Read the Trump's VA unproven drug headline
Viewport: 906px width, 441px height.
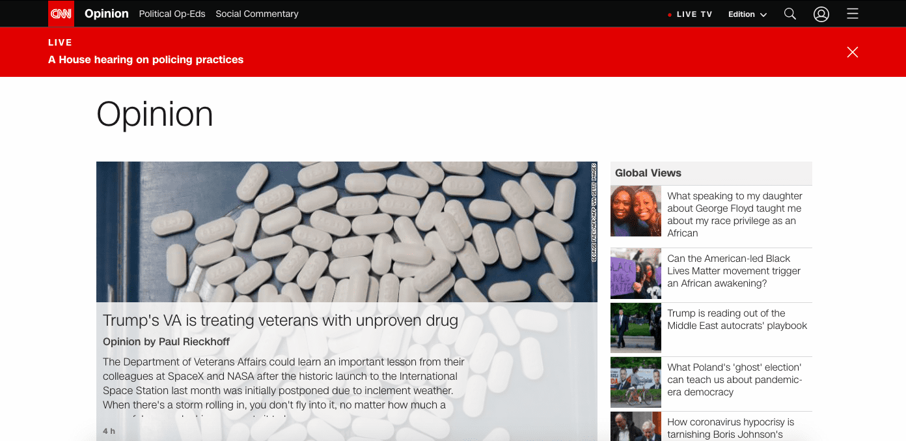coord(281,320)
